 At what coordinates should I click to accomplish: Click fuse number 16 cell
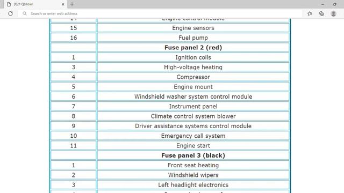[x=74, y=38]
